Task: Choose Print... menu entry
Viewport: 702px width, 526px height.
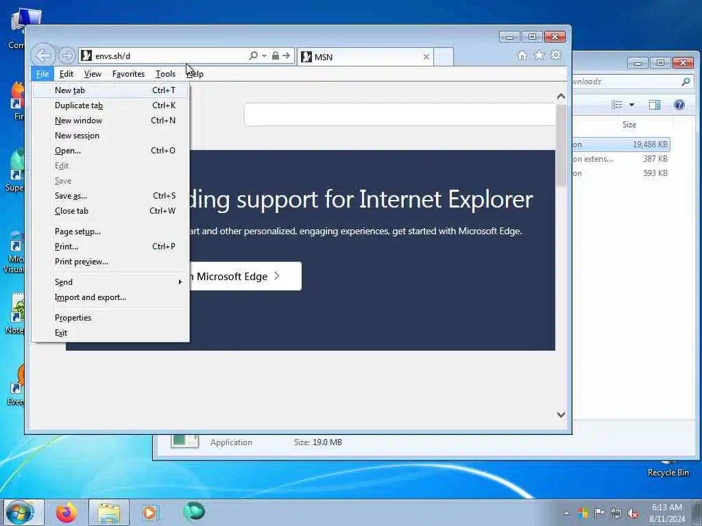Action: coord(110,247)
